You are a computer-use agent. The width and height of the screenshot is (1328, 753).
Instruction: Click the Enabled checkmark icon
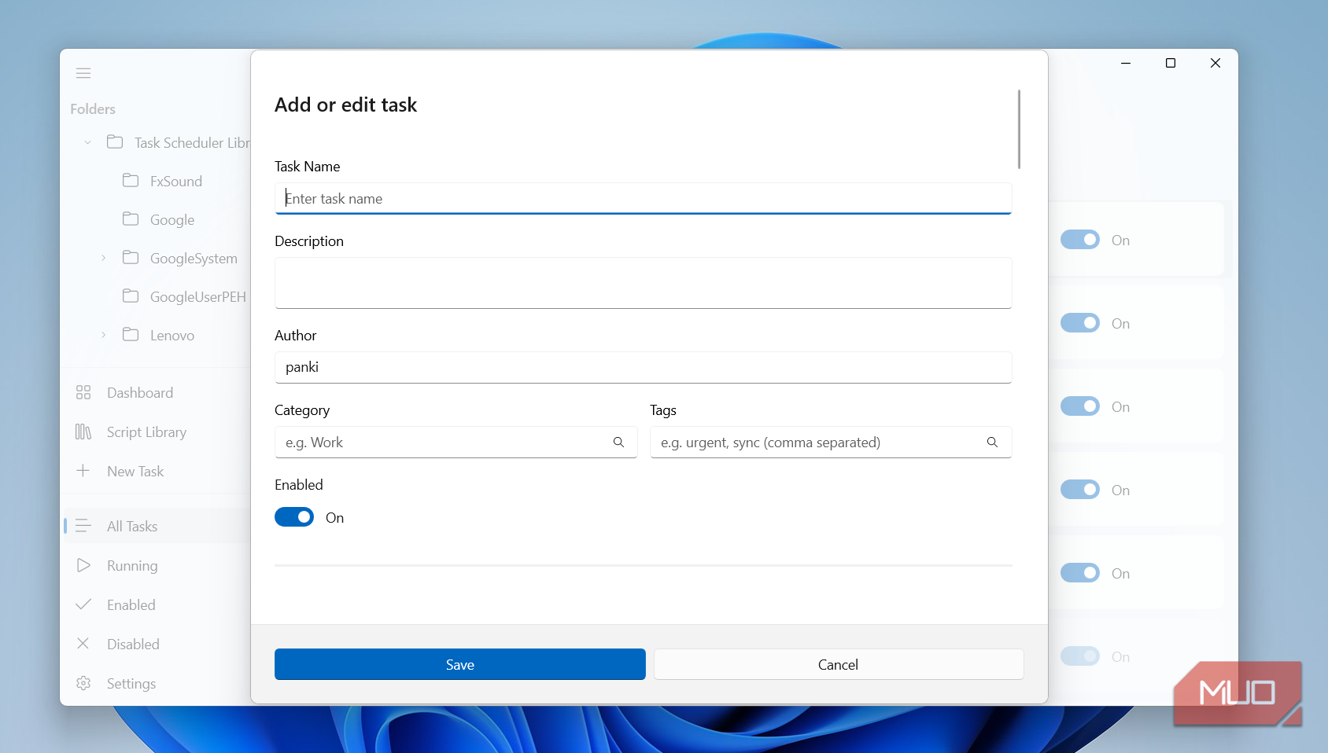coord(83,604)
